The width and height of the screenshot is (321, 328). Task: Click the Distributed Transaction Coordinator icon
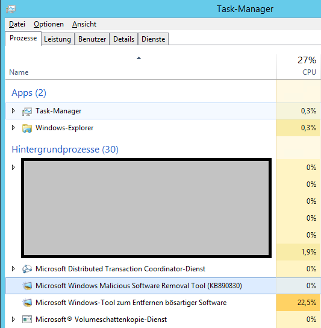tap(27, 269)
